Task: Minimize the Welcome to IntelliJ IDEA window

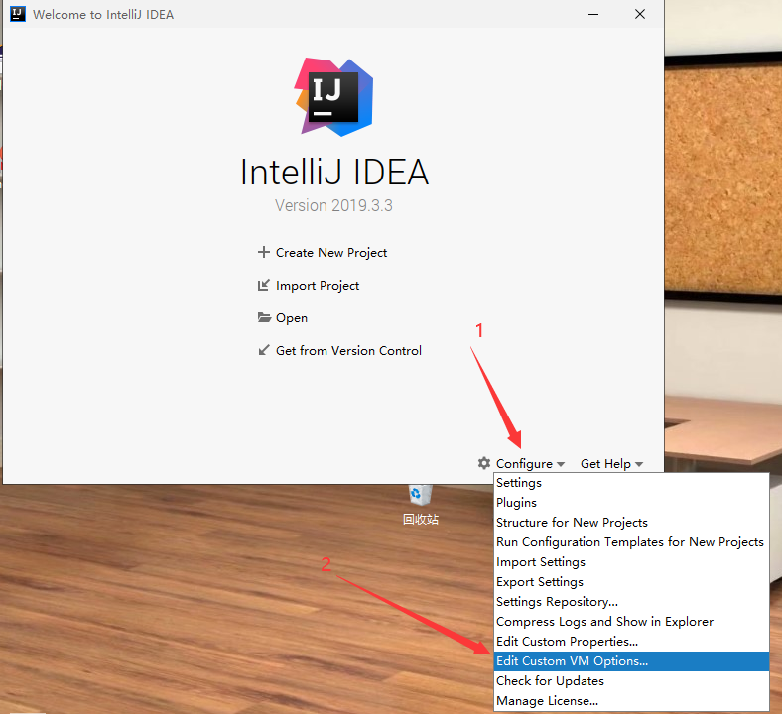Action: [x=593, y=14]
